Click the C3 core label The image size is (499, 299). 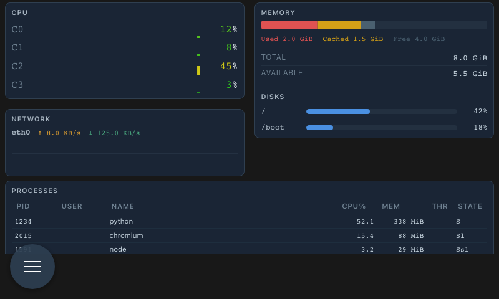[17, 85]
